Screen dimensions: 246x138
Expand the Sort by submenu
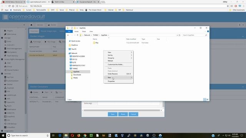tap(118, 55)
